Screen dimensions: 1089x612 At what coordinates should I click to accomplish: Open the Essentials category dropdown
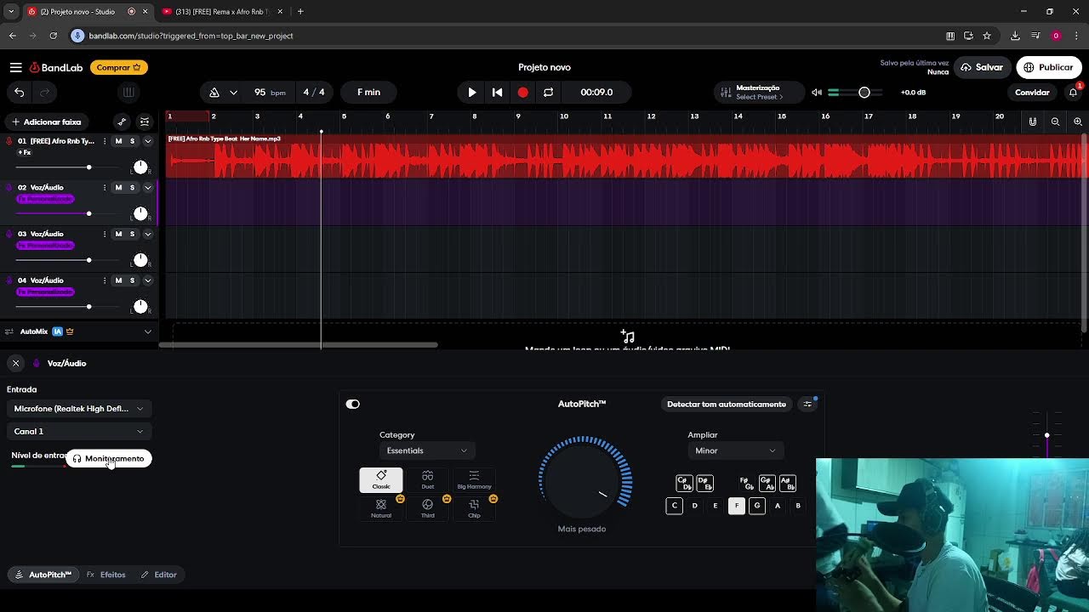(427, 450)
